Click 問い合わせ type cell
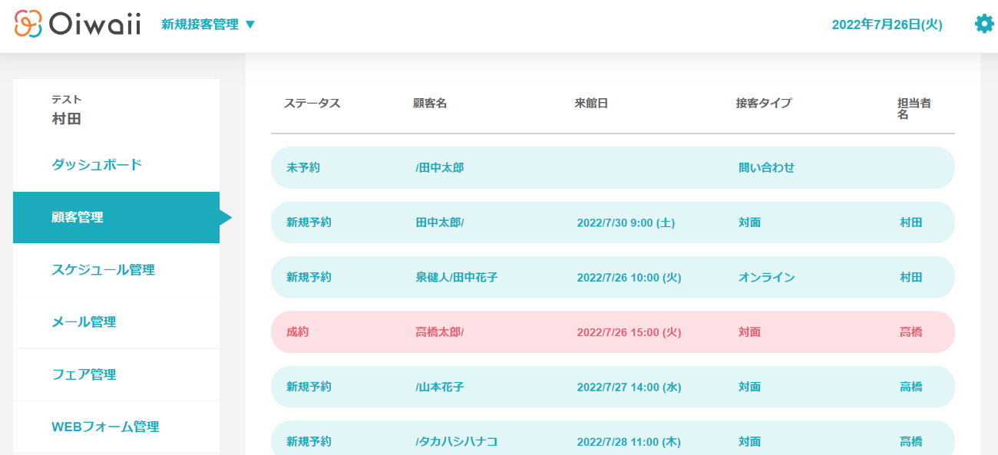998x455 pixels. [766, 167]
